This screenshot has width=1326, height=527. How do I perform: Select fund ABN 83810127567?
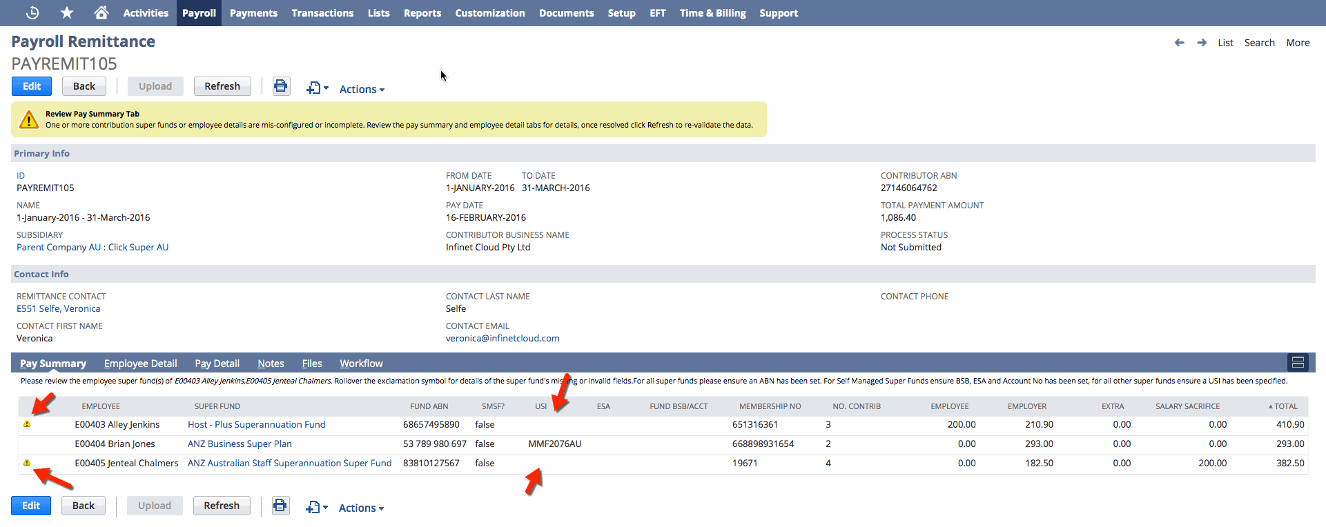(431, 463)
